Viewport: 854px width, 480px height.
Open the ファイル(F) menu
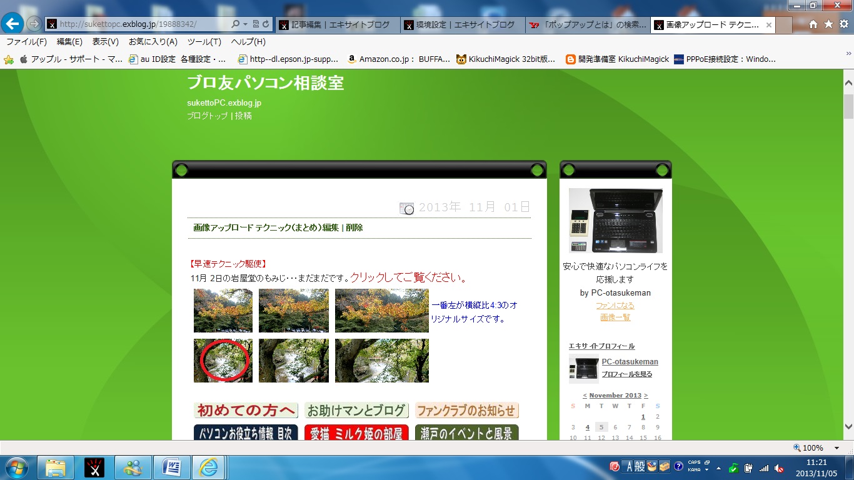point(26,42)
